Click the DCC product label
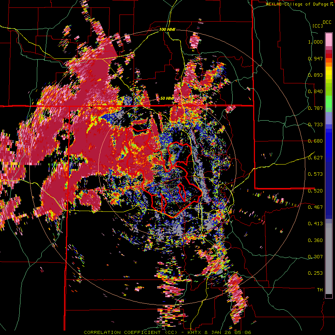The width and height of the screenshot is (335, 335). coord(327,22)
